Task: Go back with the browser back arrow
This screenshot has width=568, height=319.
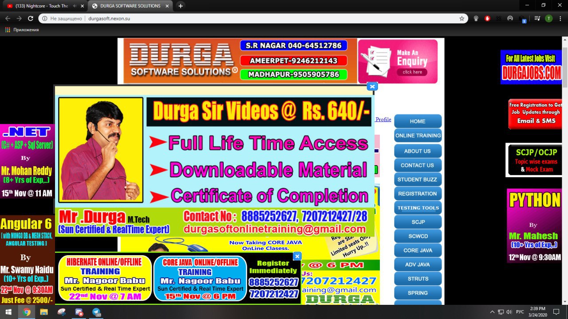Action: click(8, 19)
